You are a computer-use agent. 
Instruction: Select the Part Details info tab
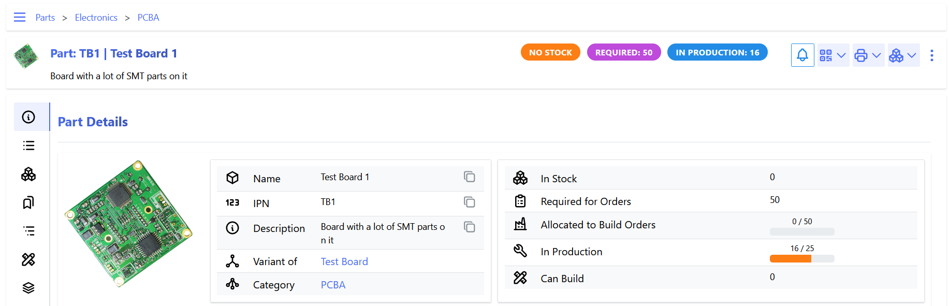pos(28,117)
